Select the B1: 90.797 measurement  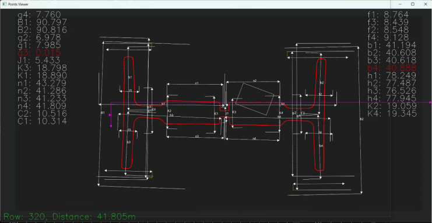click(x=43, y=22)
